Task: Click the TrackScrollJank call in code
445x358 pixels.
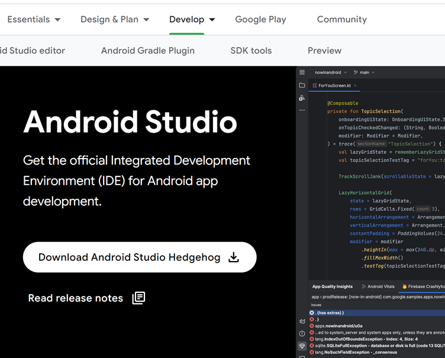Action: click(x=360, y=176)
